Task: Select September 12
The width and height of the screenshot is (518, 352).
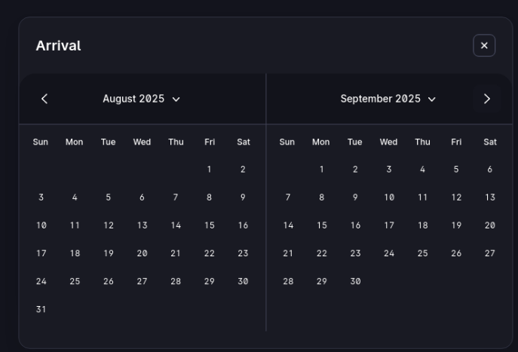Action: pyautogui.click(x=456, y=197)
